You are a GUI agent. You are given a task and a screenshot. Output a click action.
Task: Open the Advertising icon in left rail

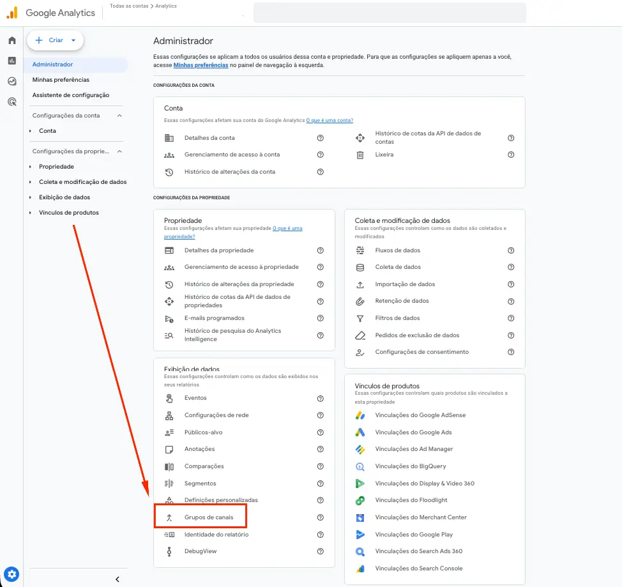point(11,102)
